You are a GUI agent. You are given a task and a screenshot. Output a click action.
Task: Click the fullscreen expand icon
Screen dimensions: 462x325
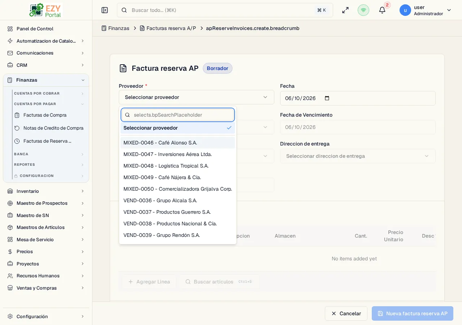(x=345, y=10)
